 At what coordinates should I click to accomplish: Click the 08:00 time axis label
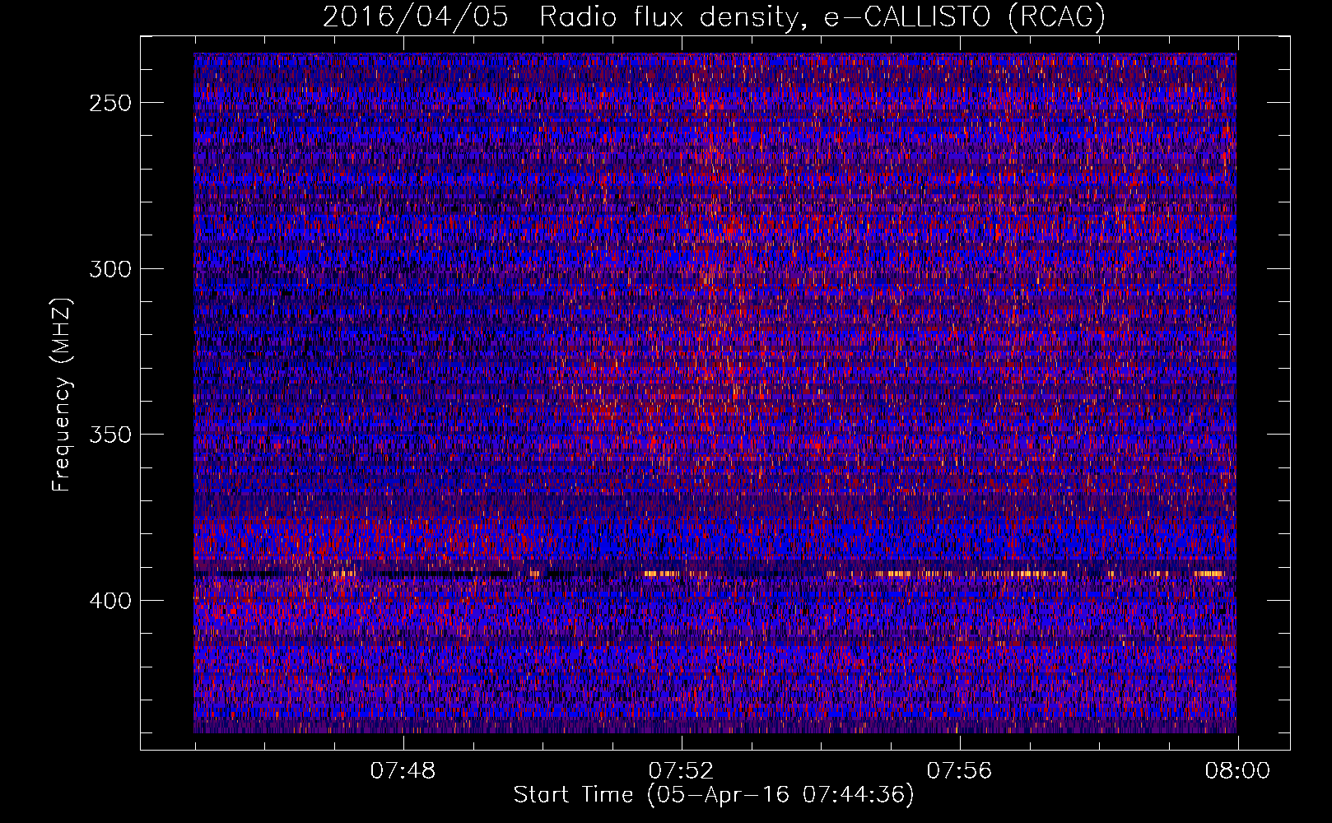(x=1237, y=771)
